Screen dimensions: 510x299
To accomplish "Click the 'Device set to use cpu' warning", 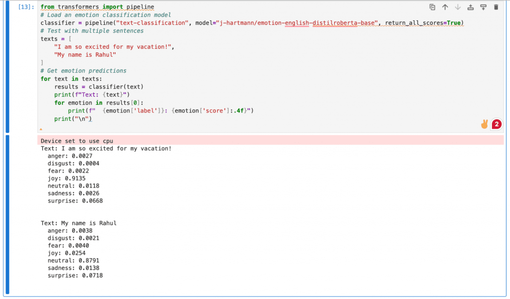I will [x=77, y=141].
